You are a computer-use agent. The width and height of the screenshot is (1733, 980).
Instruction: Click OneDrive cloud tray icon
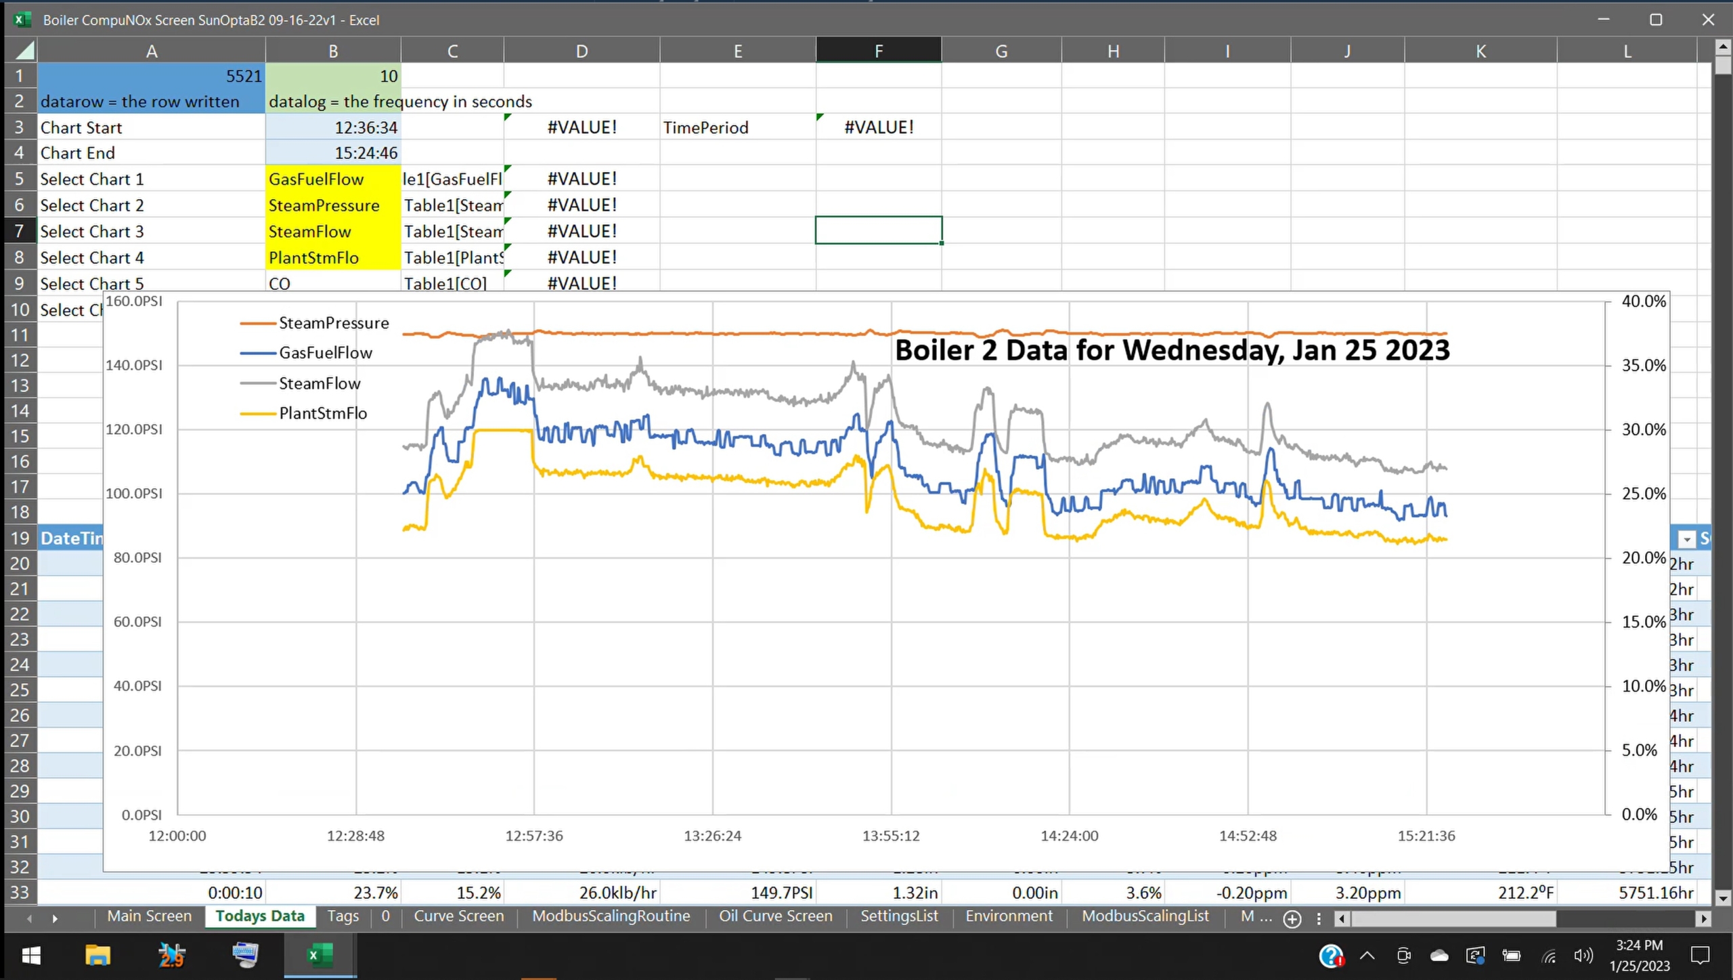click(x=1439, y=956)
